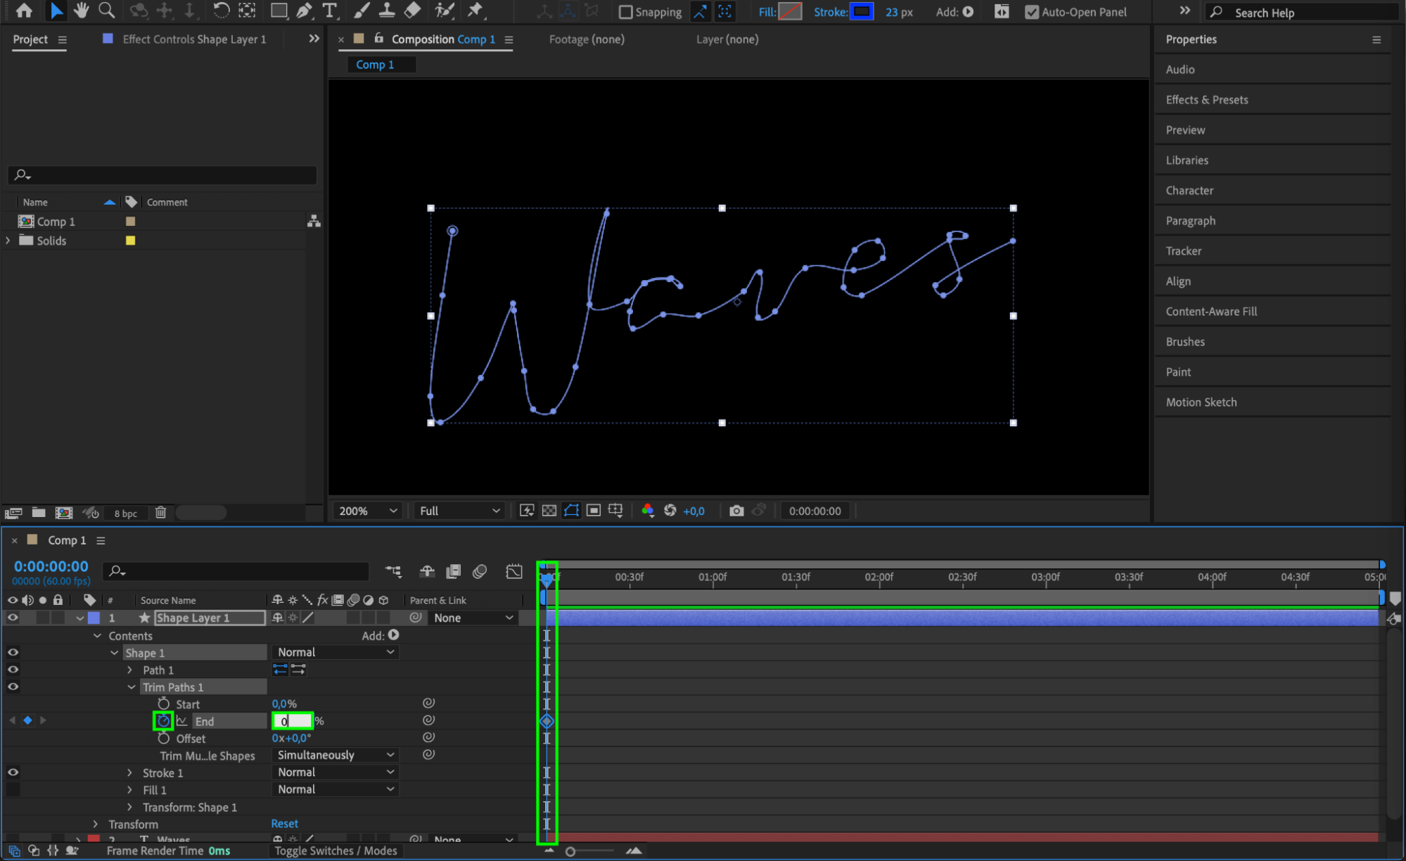
Task: Expand the Stroke 1 property group
Action: (x=129, y=772)
